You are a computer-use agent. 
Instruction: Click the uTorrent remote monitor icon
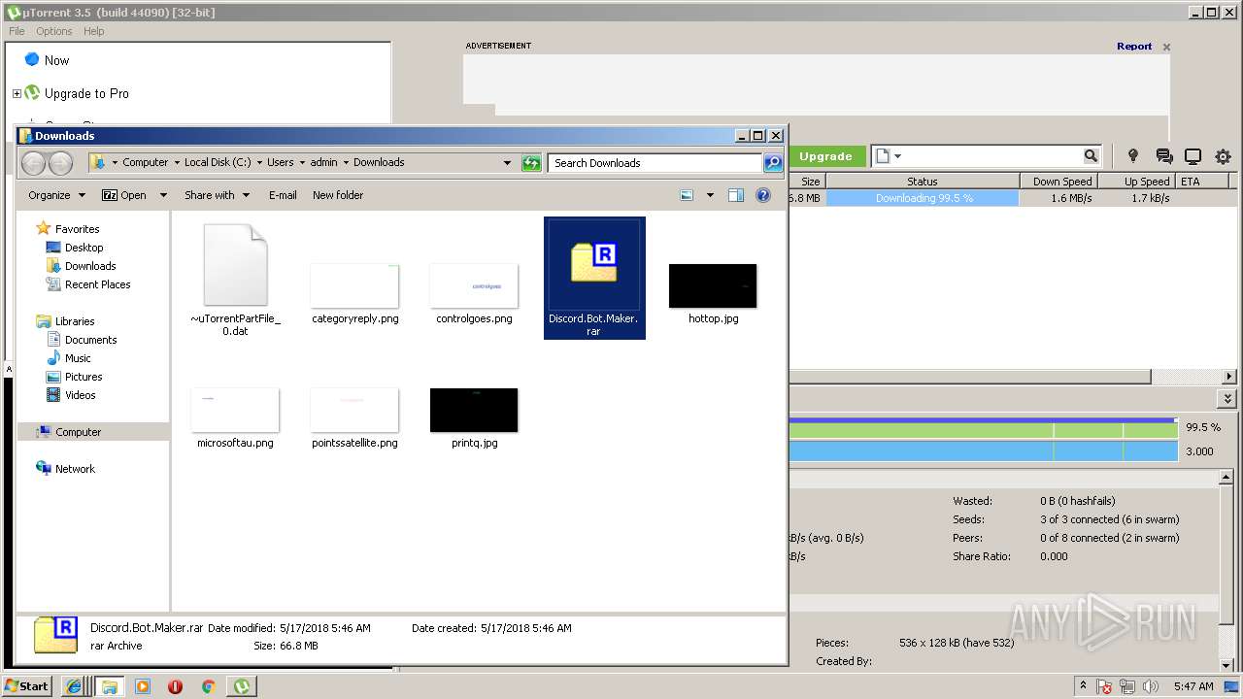1193,156
